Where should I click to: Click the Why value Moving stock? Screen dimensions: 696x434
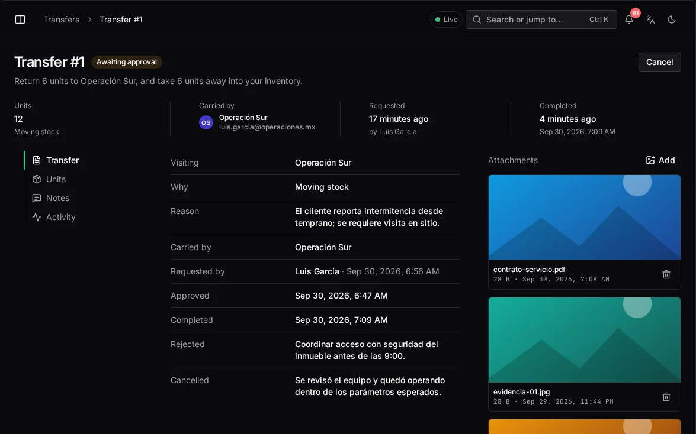[322, 187]
